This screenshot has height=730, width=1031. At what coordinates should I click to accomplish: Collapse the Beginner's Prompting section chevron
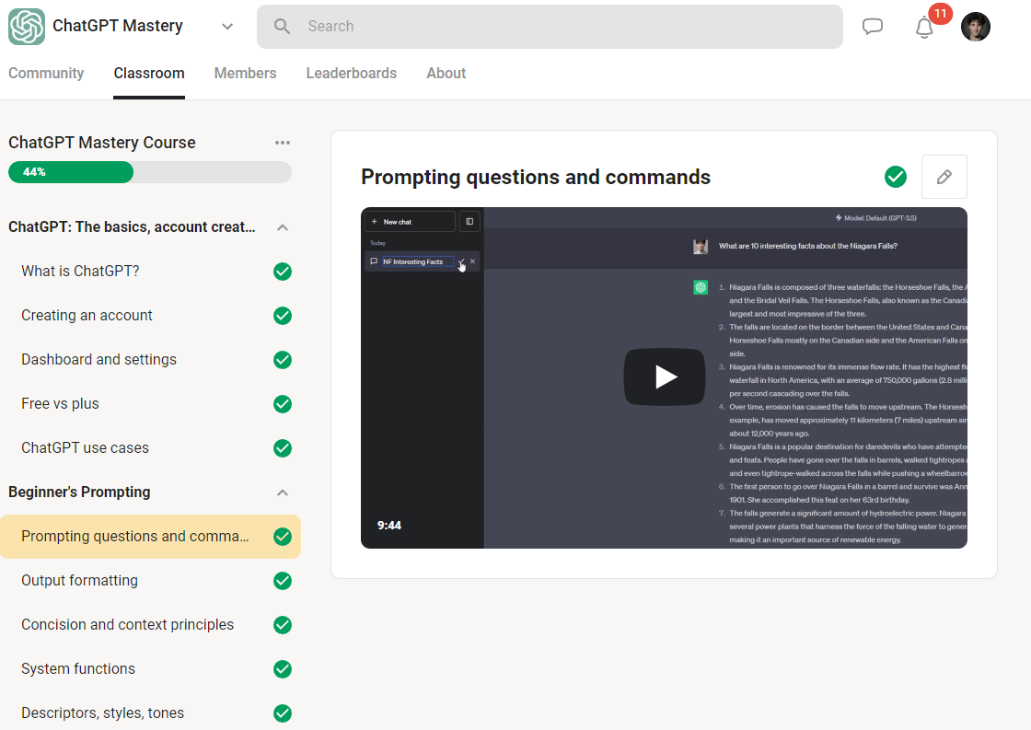pyautogui.click(x=283, y=492)
